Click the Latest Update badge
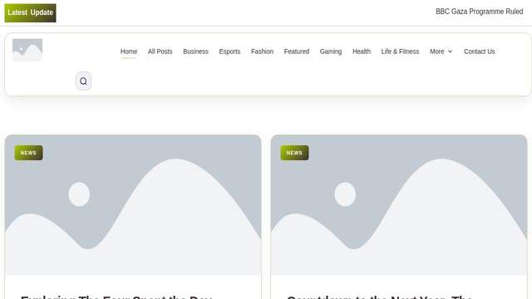532x299 pixels. click(x=30, y=13)
